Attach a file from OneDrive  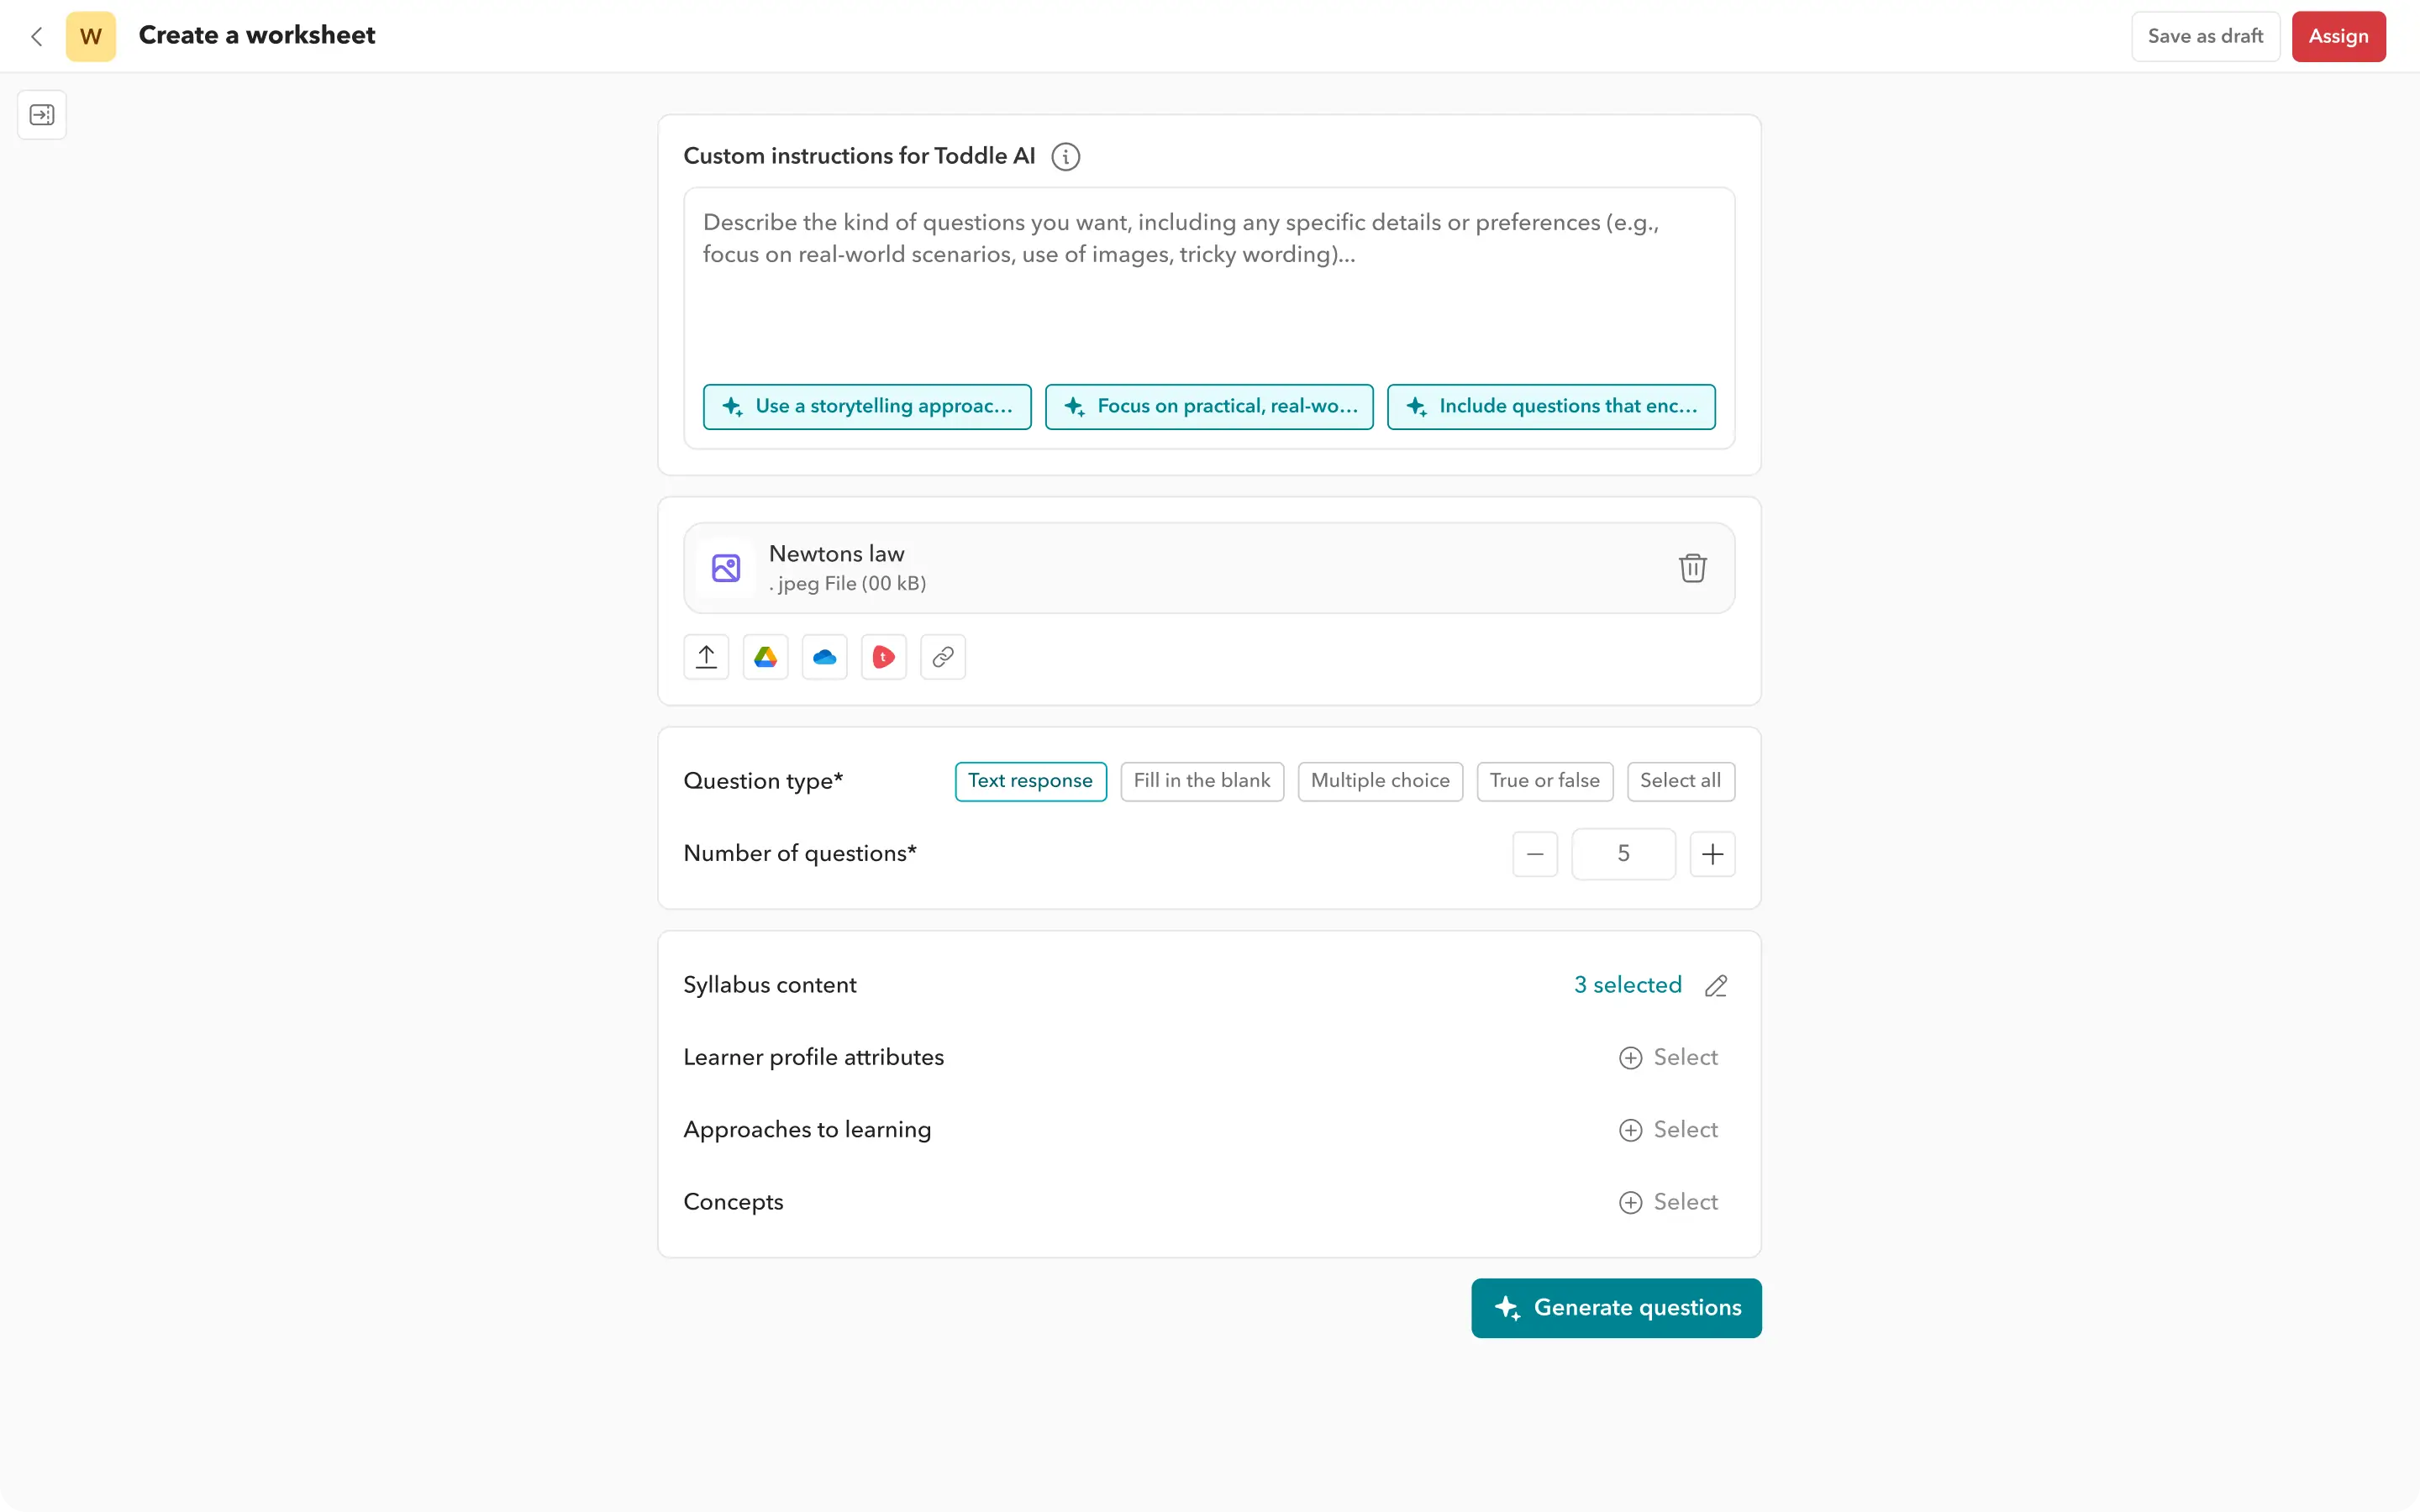pos(823,656)
